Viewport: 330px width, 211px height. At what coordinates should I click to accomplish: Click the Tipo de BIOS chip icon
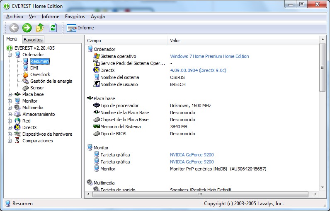pyautogui.click(x=97, y=134)
